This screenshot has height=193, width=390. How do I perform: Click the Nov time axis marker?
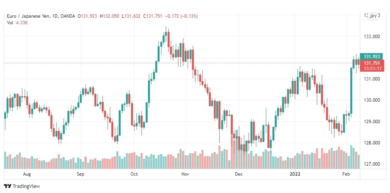(185, 174)
